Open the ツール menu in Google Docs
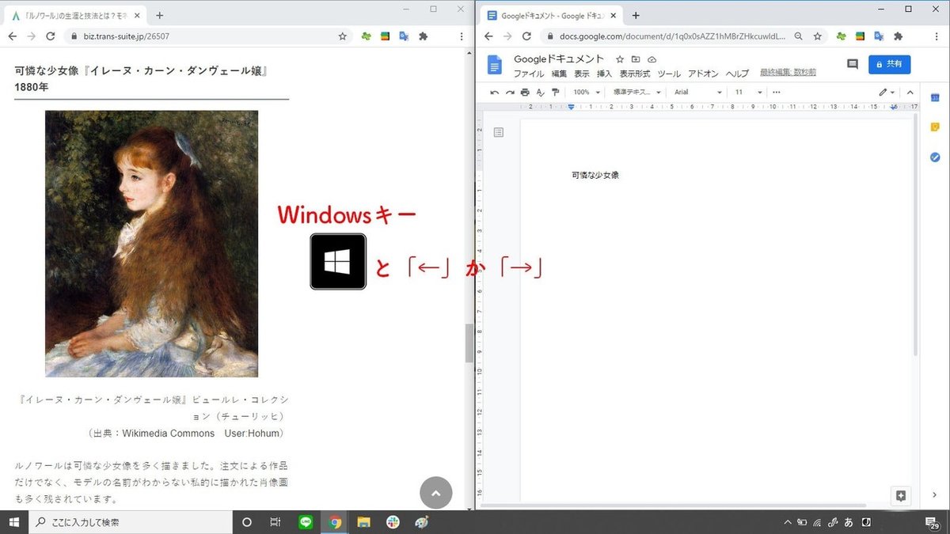 (x=669, y=74)
